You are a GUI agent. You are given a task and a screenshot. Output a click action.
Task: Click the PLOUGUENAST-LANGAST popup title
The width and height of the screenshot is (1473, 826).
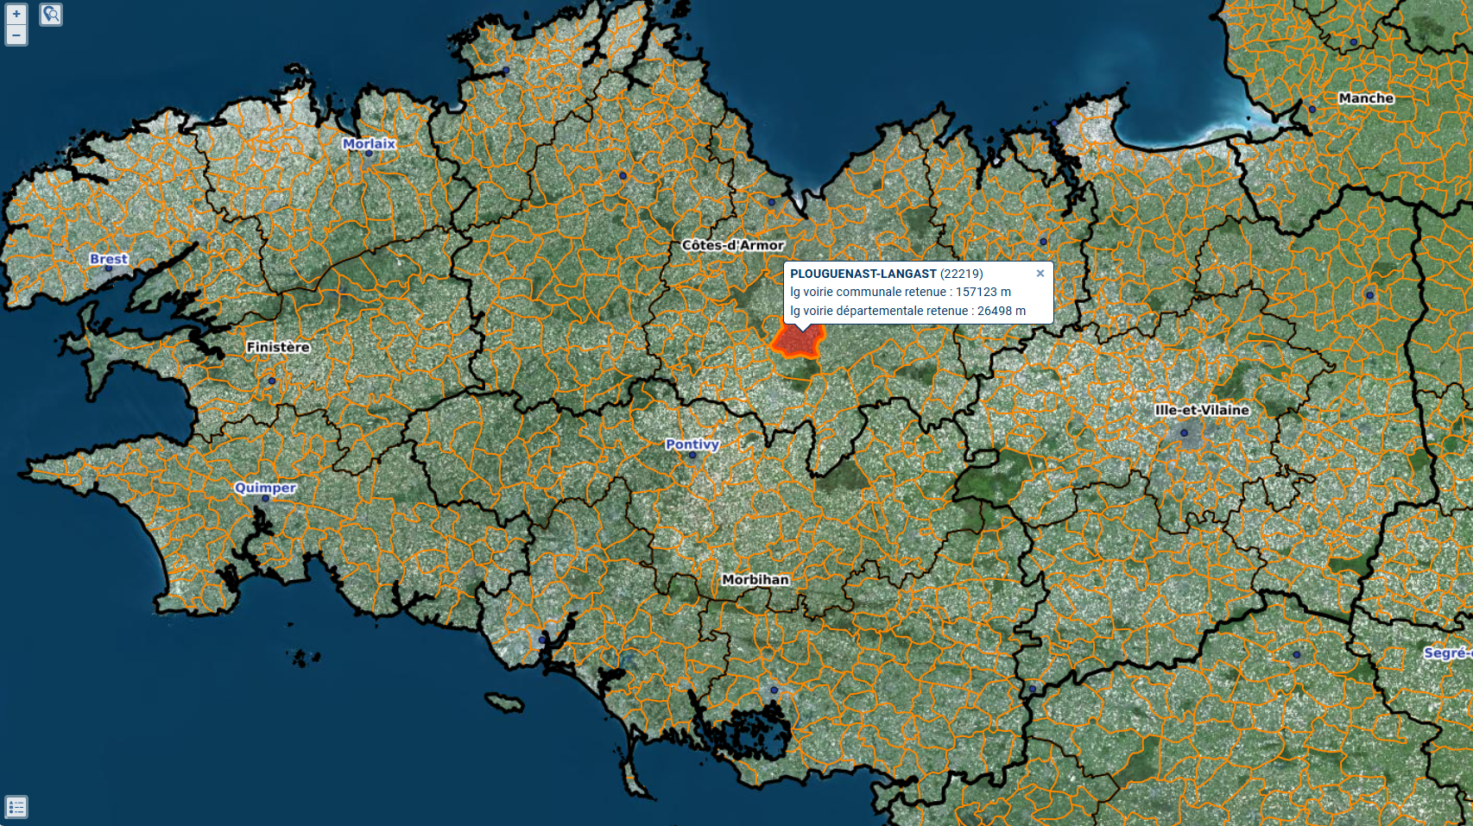863,274
